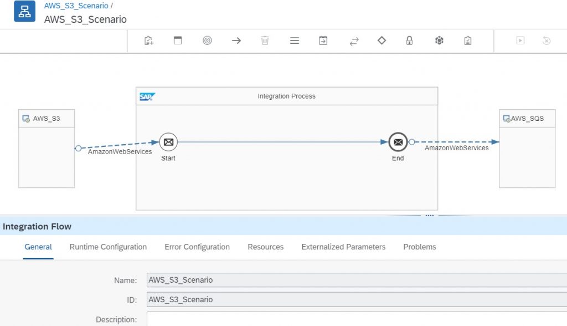Open the Resources tab
567x326 pixels.
(x=265, y=247)
